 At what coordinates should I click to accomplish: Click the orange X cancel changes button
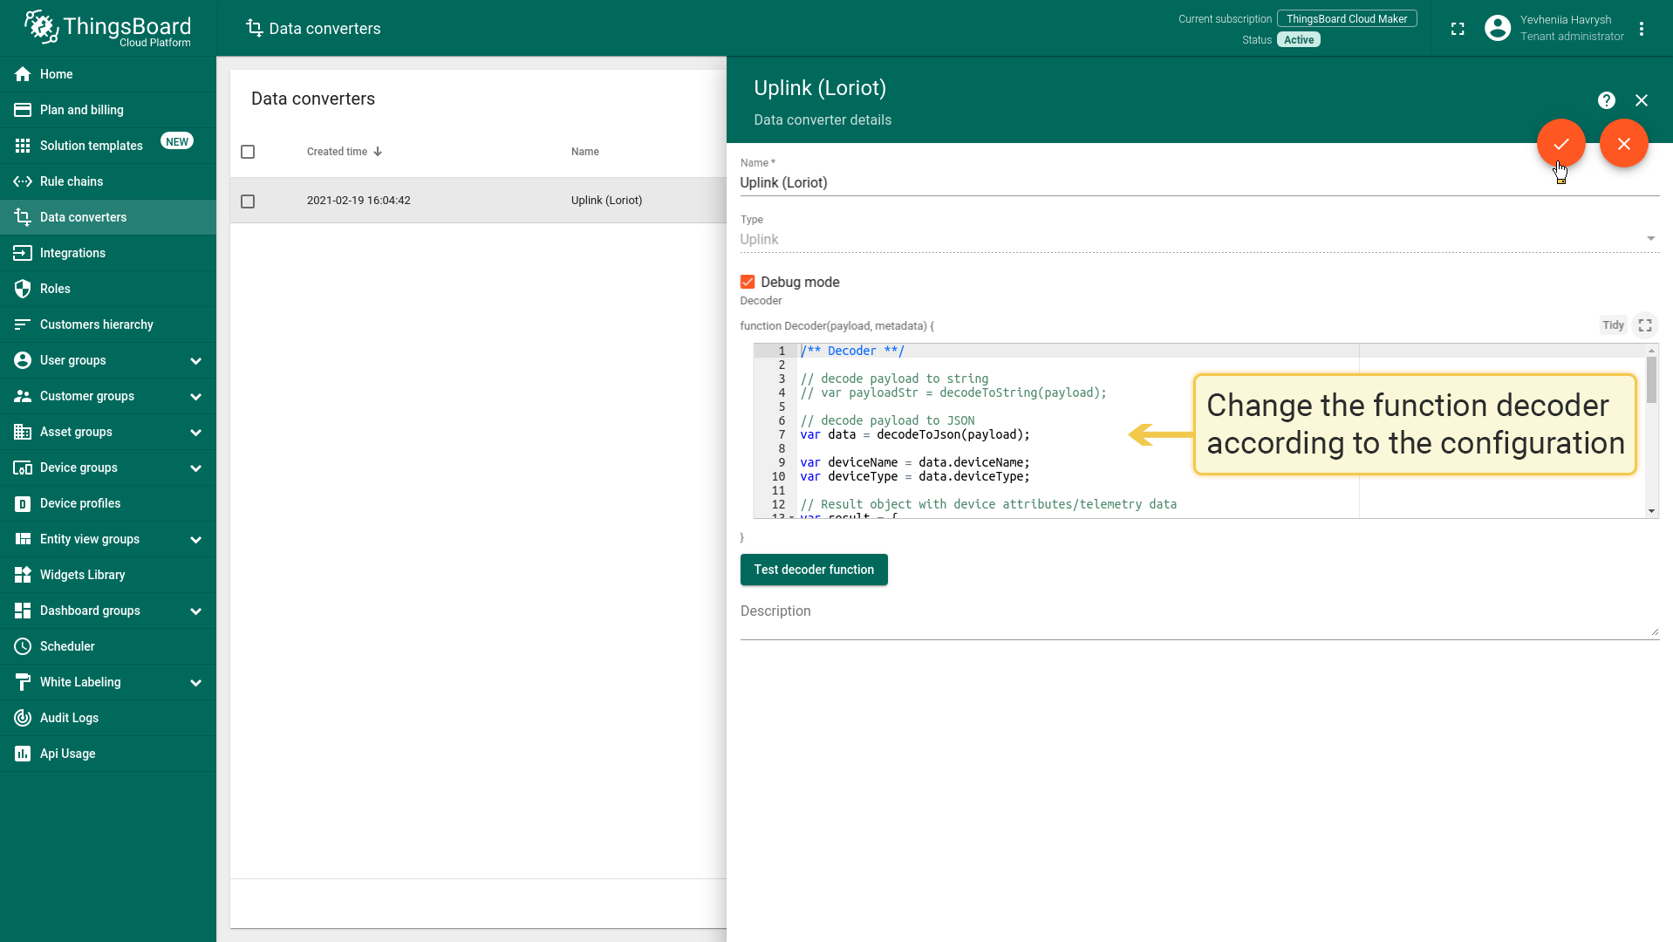1623,144
